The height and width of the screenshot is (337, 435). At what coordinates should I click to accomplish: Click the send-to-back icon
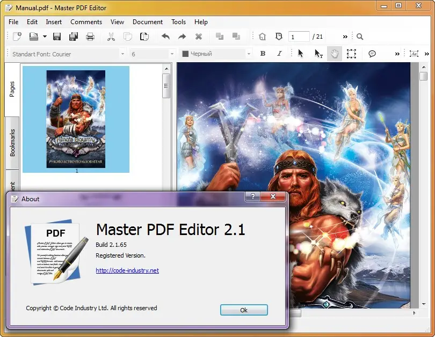click(x=236, y=36)
